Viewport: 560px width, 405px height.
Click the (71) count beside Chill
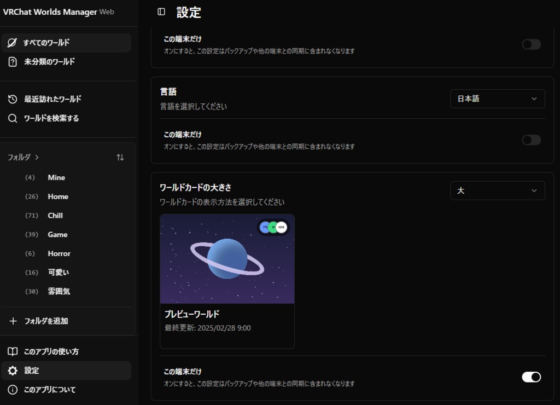coord(31,216)
